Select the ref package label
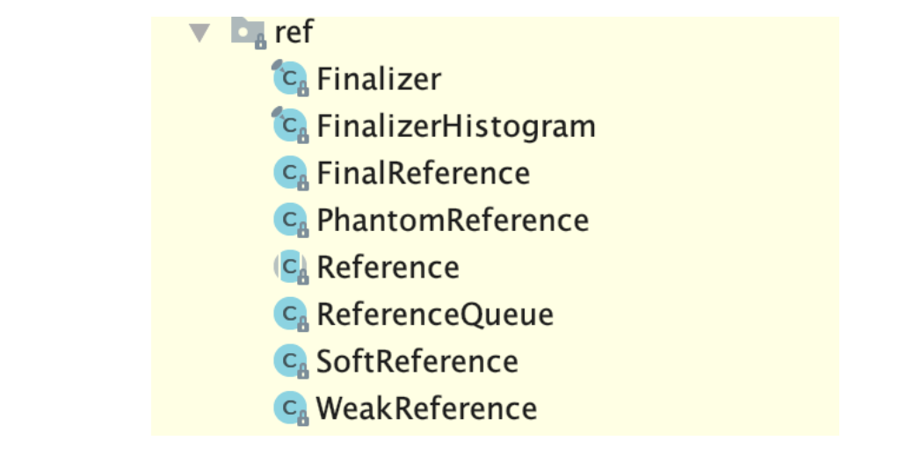Viewport: 921px width, 455px height. pyautogui.click(x=294, y=32)
